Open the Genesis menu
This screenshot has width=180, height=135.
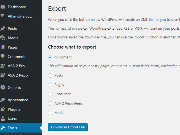(14, 88)
